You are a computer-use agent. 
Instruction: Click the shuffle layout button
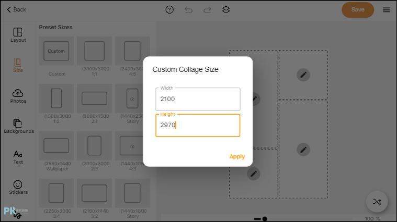[377, 202]
